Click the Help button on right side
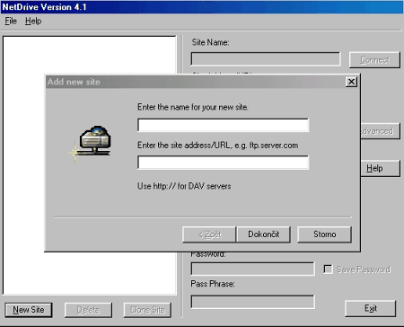Screen dimensions: 404x327 click(380, 168)
